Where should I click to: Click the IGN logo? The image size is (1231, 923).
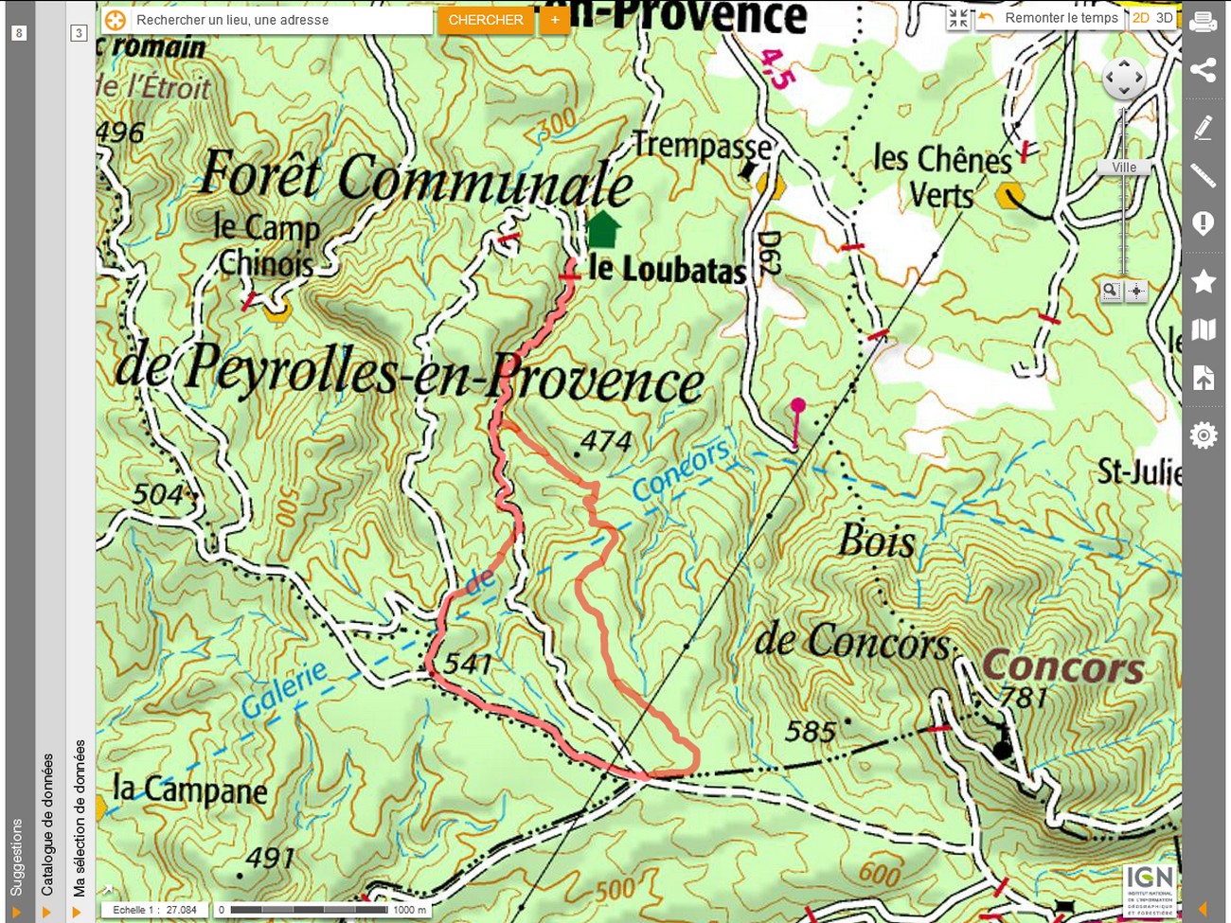pos(1150,890)
